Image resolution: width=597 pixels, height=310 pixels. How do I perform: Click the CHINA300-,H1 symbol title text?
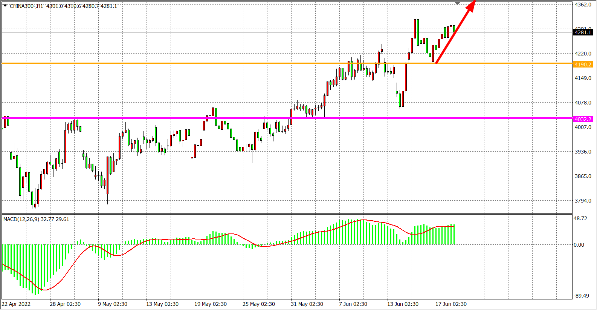click(x=26, y=6)
